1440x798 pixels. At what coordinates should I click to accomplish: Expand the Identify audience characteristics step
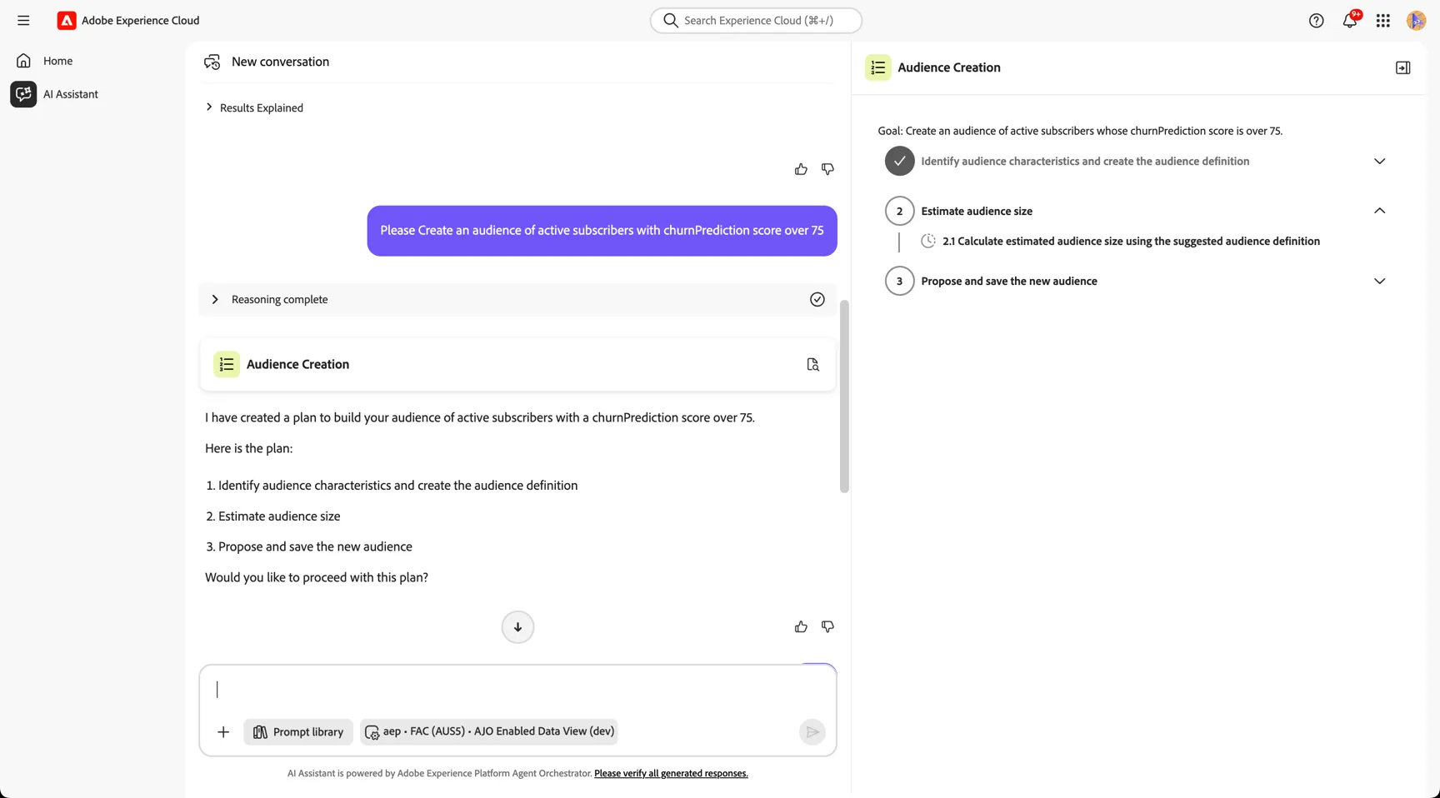coord(1379,161)
